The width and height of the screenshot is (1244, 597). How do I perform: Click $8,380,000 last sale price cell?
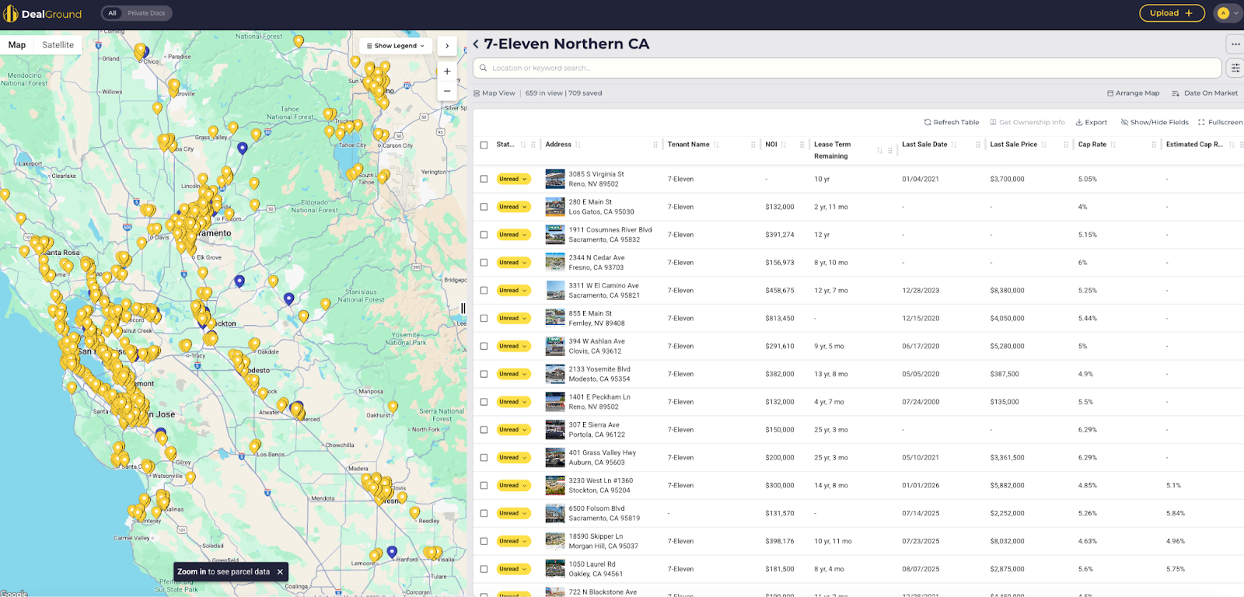pyautogui.click(x=1007, y=291)
